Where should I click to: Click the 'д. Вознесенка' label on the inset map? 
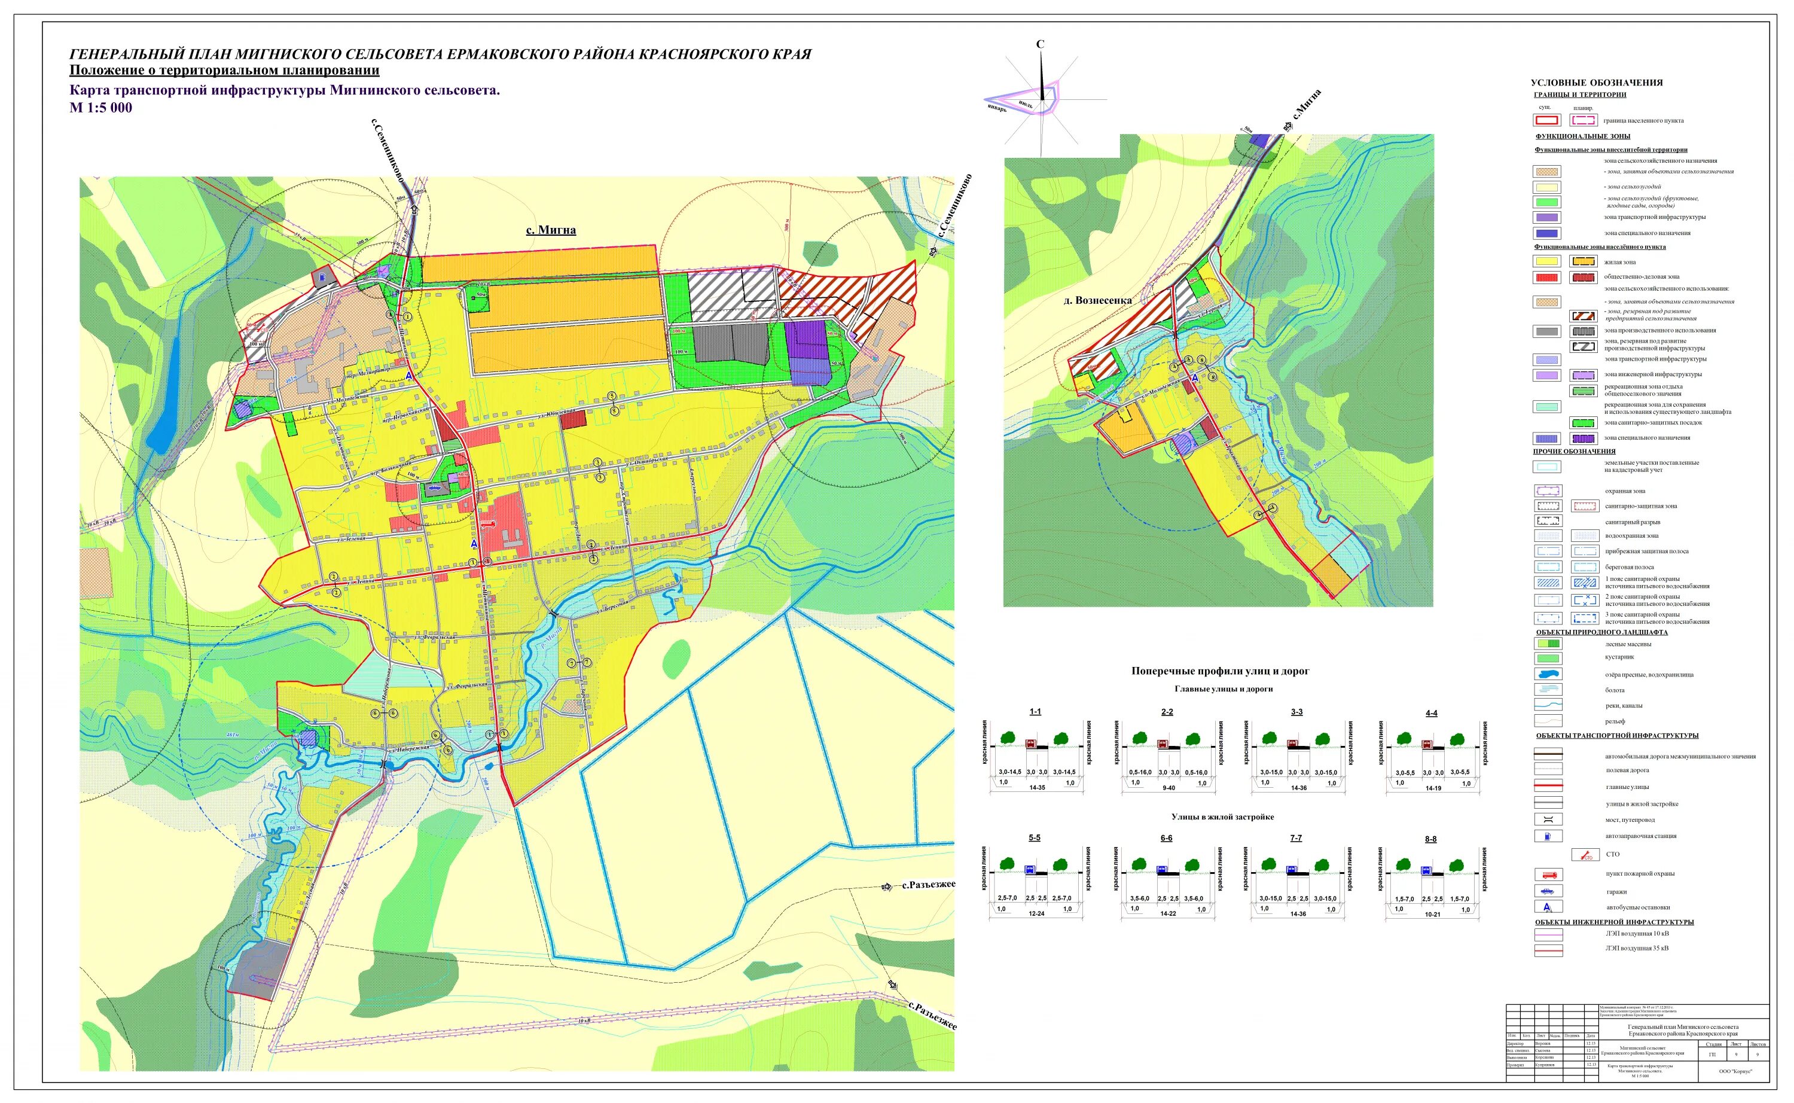[1097, 300]
